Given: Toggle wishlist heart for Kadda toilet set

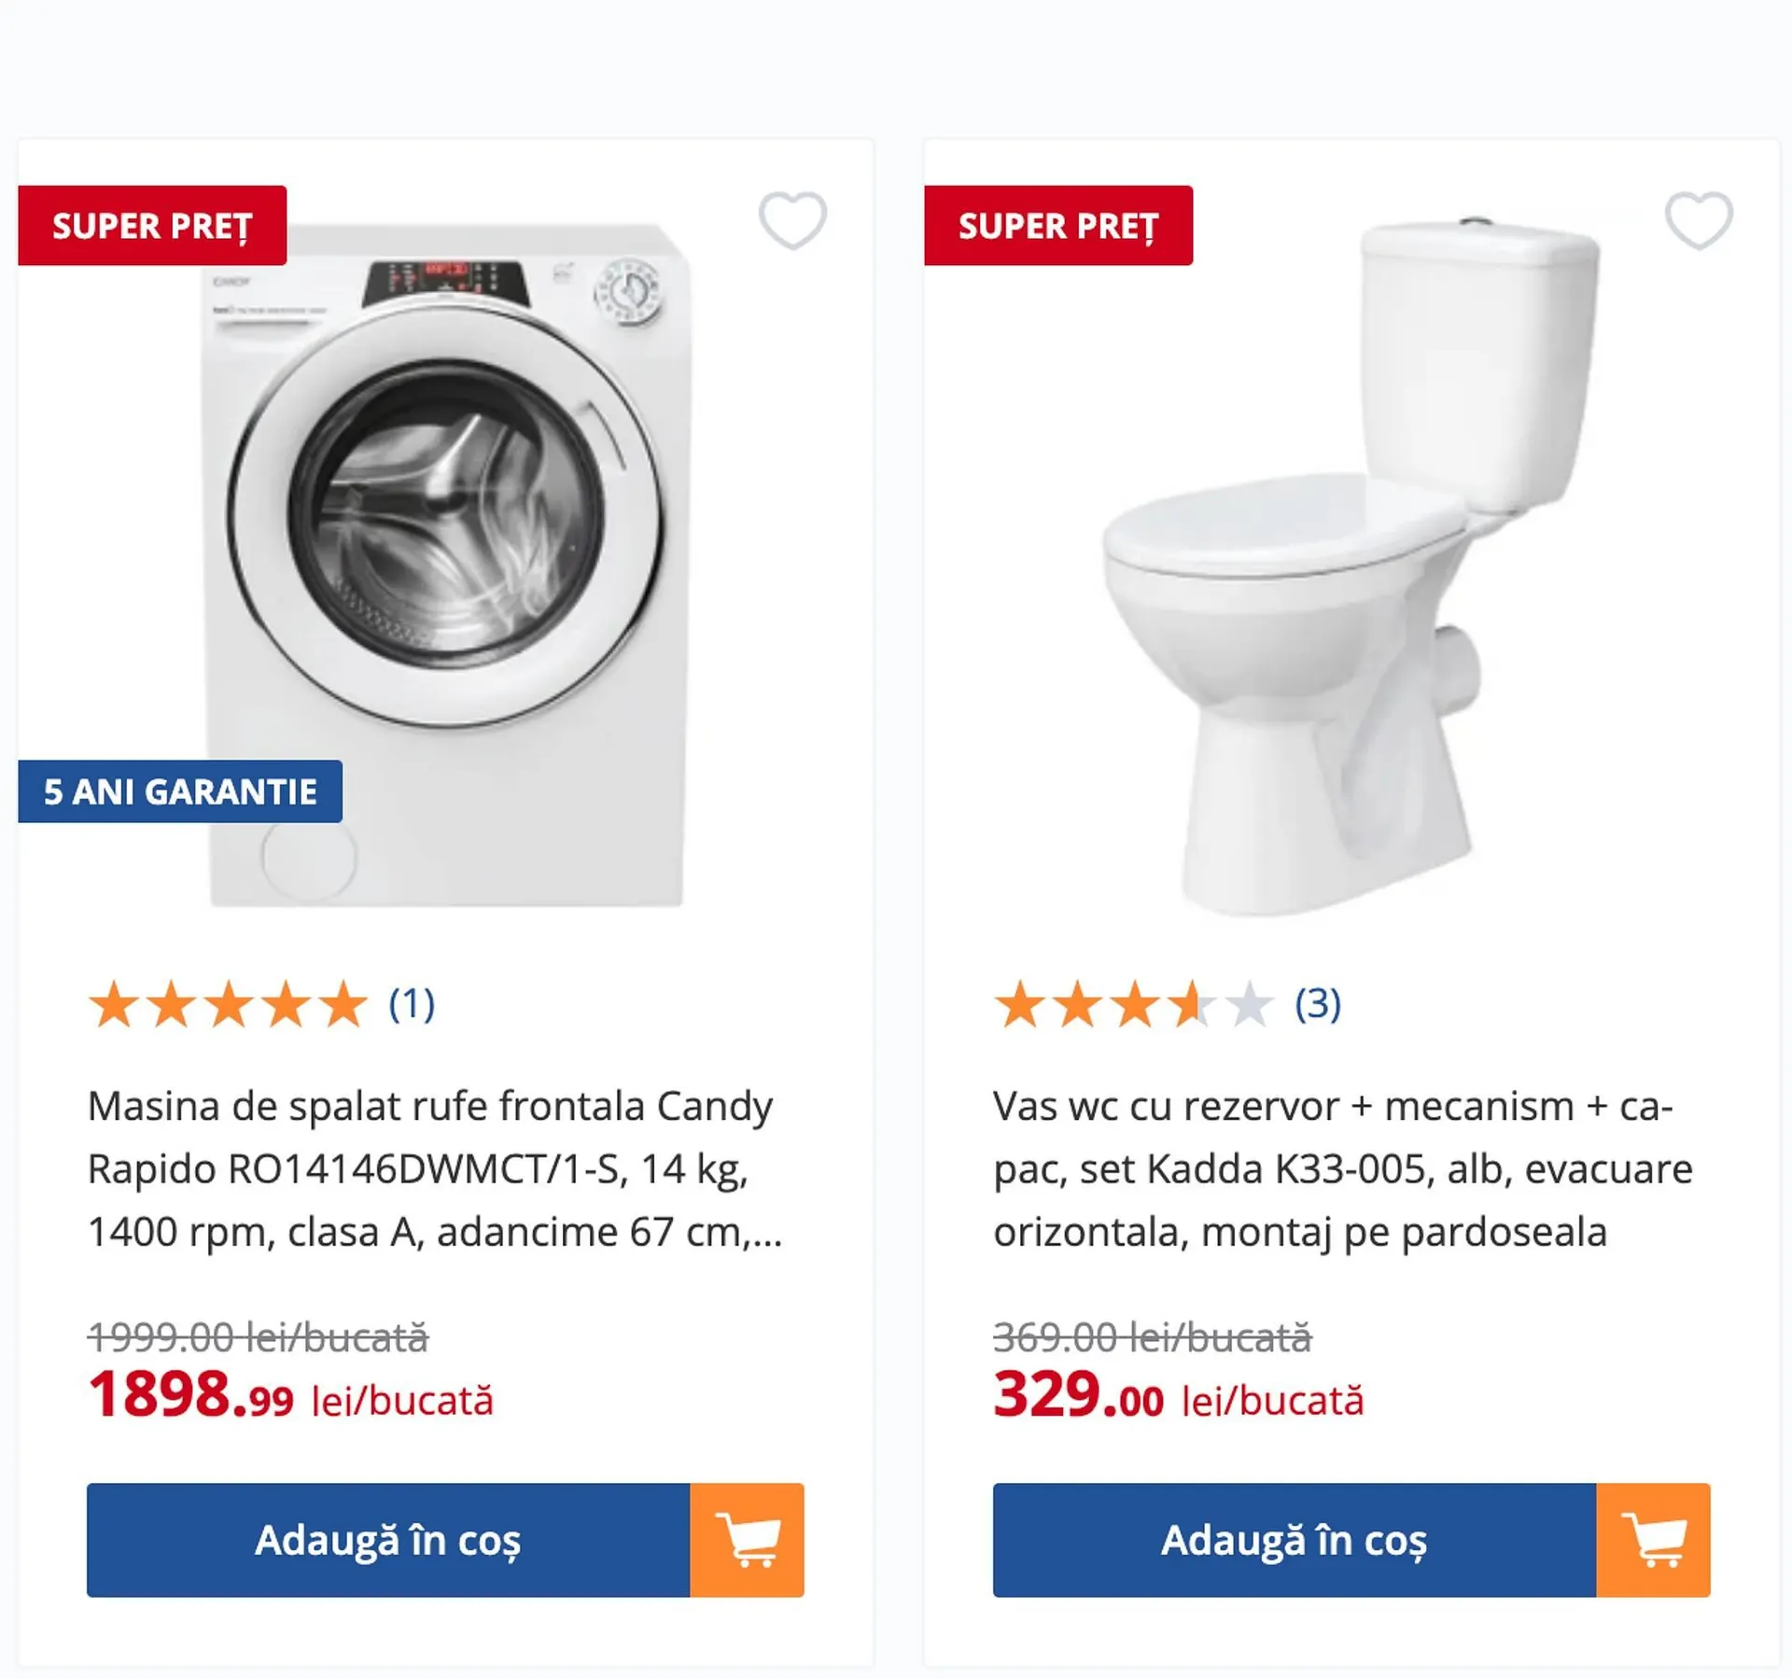Looking at the screenshot, I should tap(1699, 220).
